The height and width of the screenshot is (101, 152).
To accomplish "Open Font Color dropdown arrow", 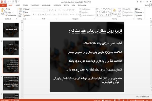I will pos(56,14).
